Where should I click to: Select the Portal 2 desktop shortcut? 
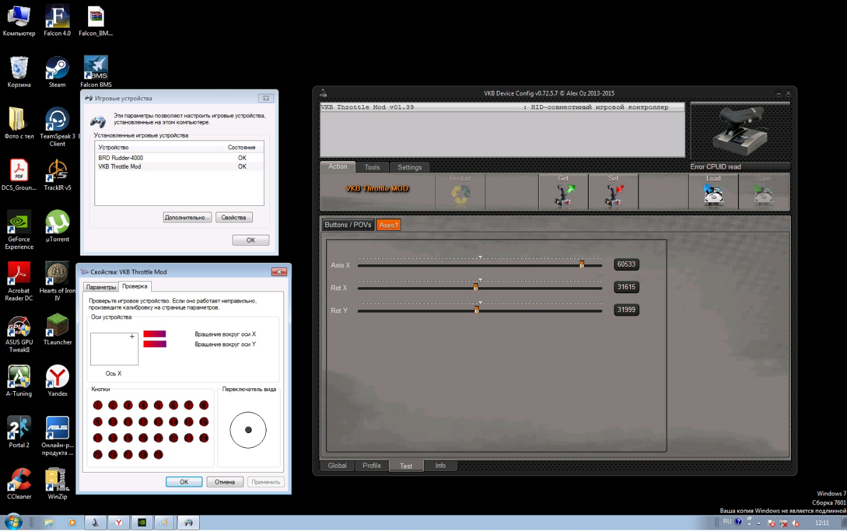click(19, 432)
